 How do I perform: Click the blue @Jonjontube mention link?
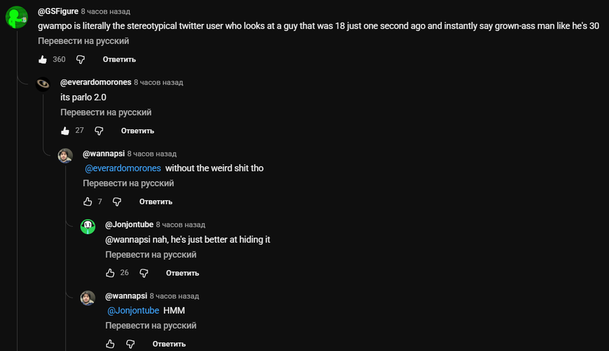(x=133, y=310)
